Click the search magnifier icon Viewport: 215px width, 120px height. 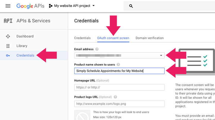[x=131, y=6]
